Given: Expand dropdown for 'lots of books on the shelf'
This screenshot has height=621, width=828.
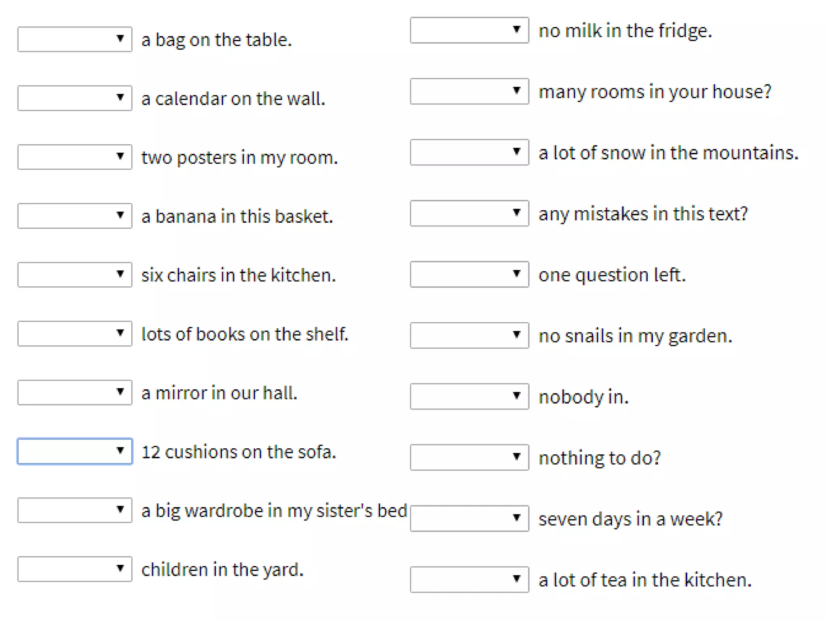Looking at the screenshot, I should tap(75, 334).
